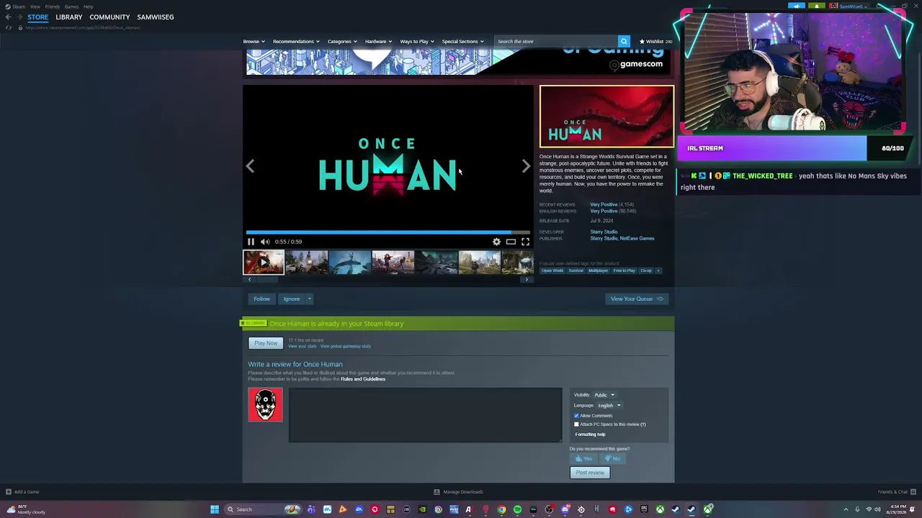Open Friends & Chat
This screenshot has width=922, height=518.
(x=895, y=492)
